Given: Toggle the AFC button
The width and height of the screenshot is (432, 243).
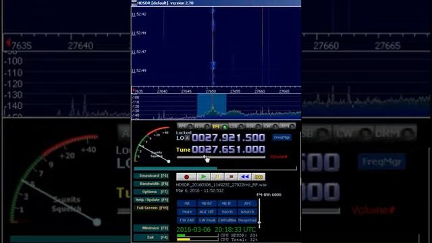Looking at the screenshot, I should coord(247,203).
